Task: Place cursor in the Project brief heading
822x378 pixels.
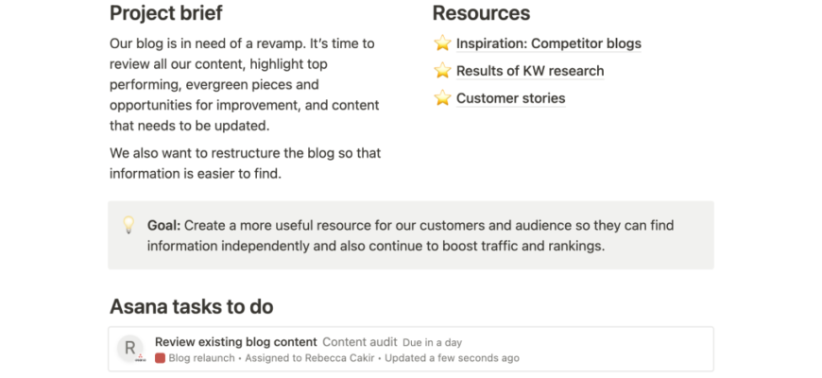Action: [166, 13]
